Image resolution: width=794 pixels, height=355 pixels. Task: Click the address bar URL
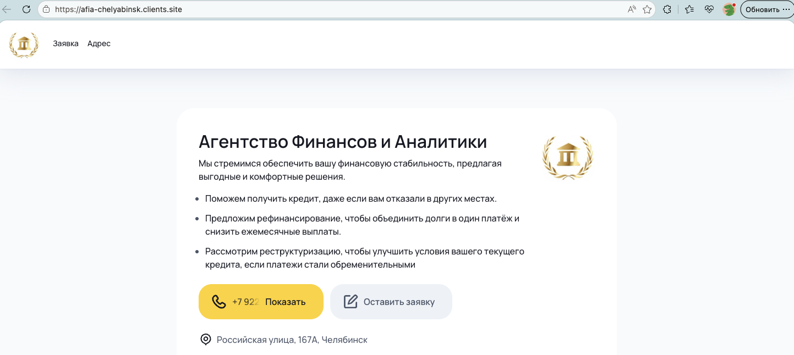tap(118, 9)
